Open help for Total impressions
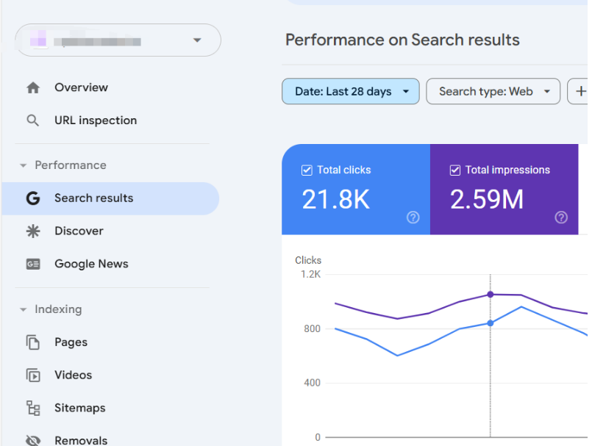Viewport: 592px width, 446px height. 561,217
